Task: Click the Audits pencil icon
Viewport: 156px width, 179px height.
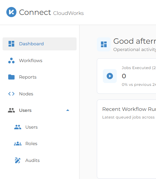Action: pos(17,160)
